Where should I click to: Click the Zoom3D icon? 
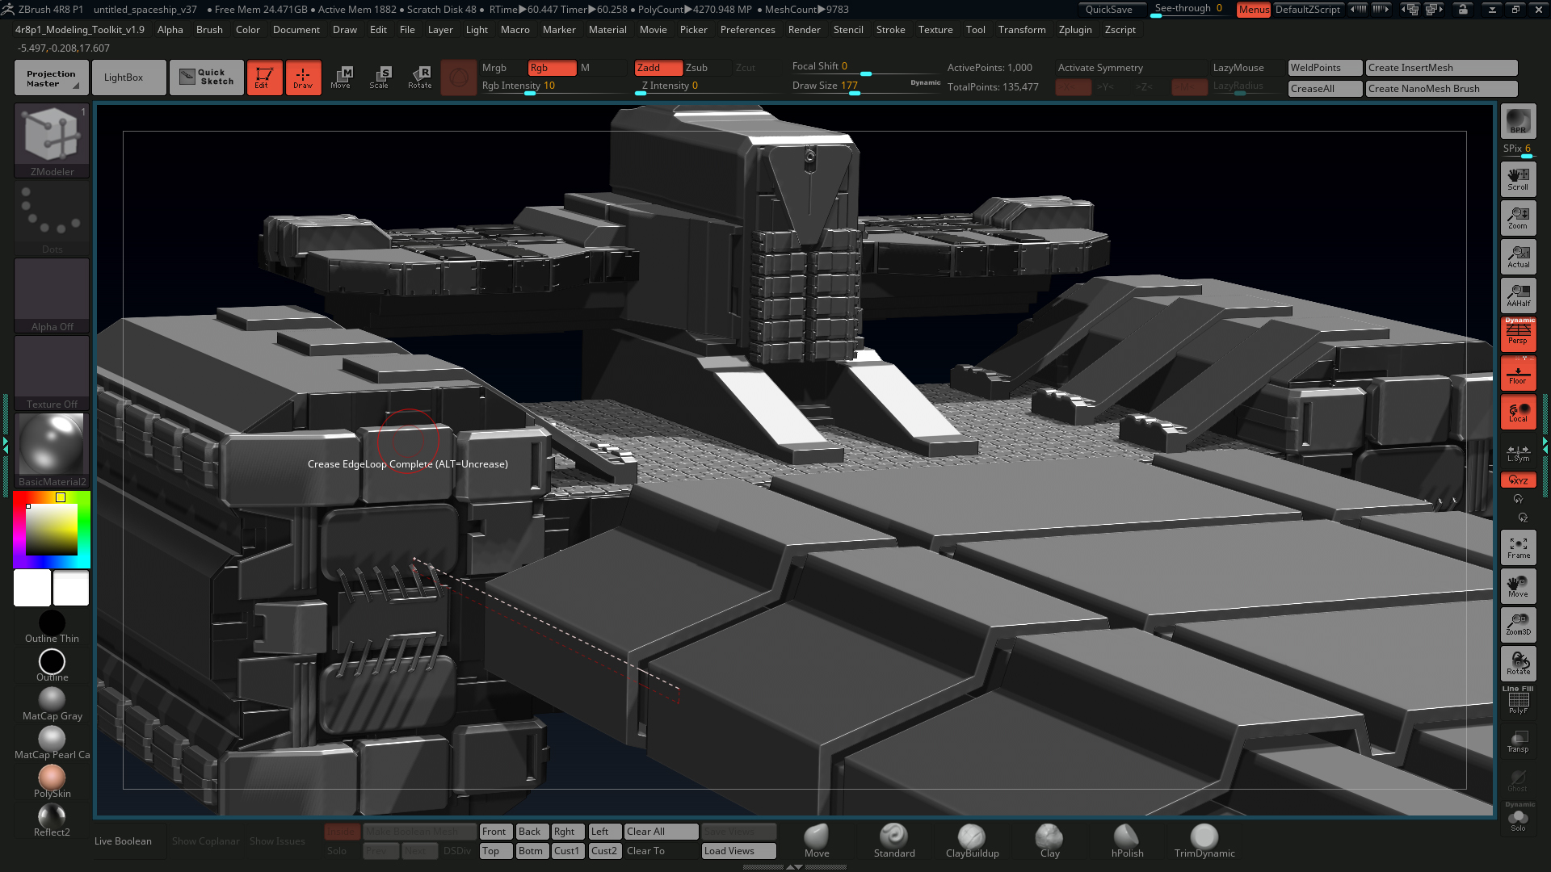tap(1518, 625)
